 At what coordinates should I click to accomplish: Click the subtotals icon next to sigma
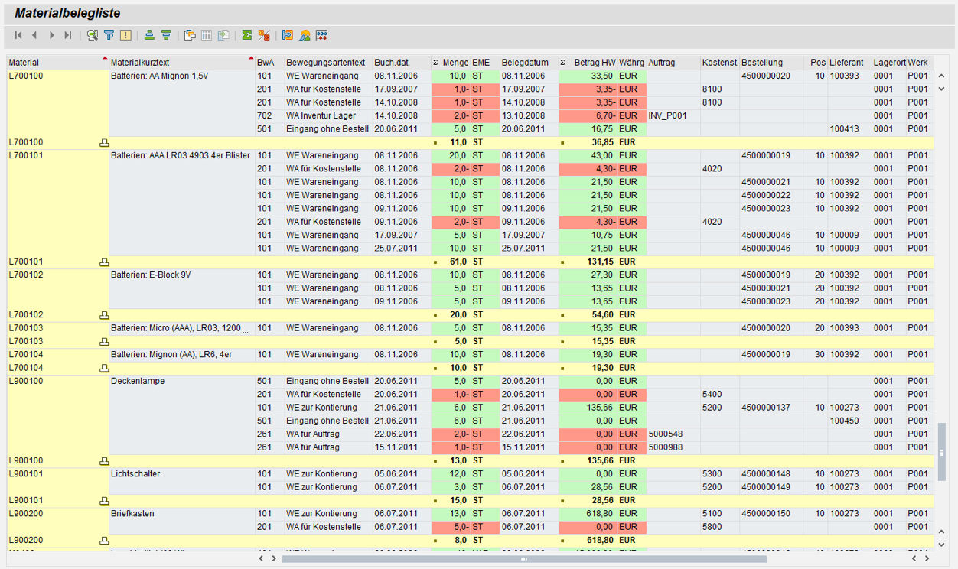[264, 35]
